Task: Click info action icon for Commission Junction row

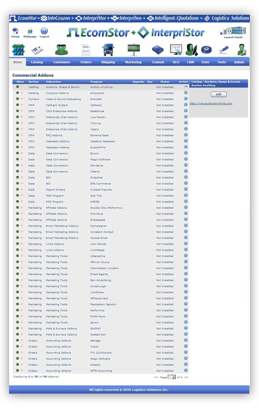Action: tap(186, 267)
